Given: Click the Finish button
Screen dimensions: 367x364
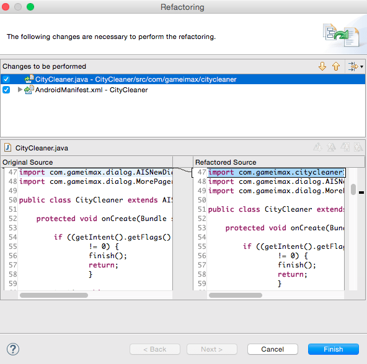Looking at the screenshot, I should click(334, 349).
